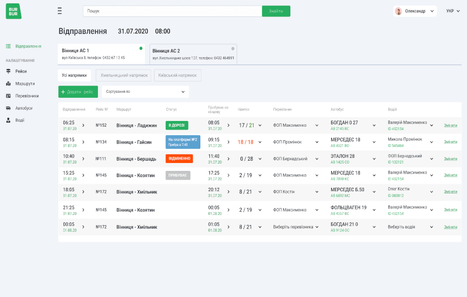Click the Пошук search input
The width and height of the screenshot is (467, 297).
(173, 11)
